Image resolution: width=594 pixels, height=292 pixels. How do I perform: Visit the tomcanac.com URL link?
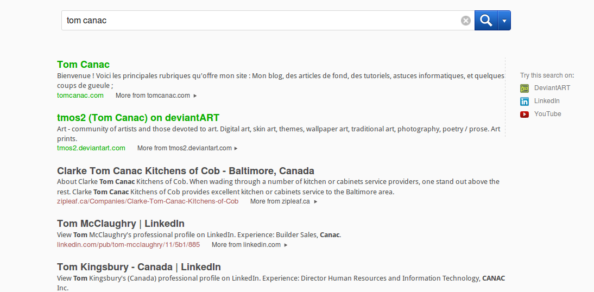tap(80, 96)
